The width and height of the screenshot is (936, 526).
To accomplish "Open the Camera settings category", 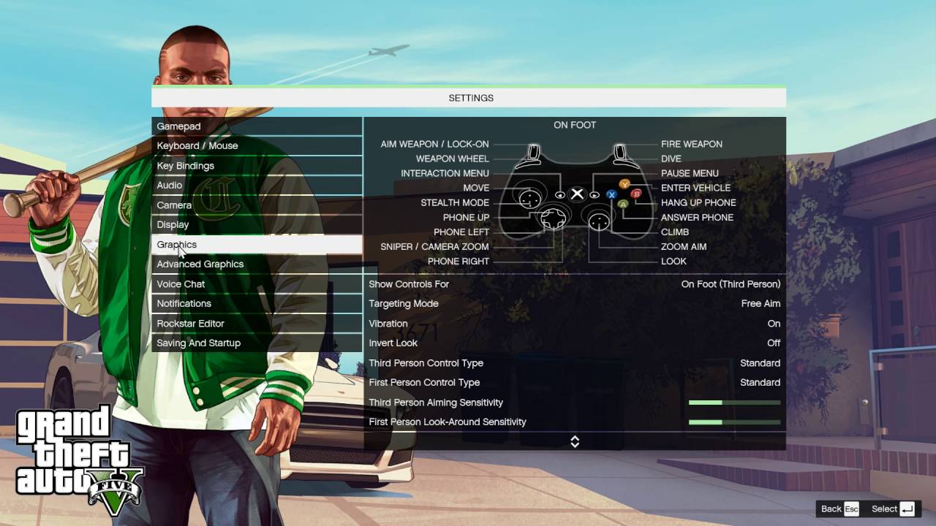I will pos(257,205).
